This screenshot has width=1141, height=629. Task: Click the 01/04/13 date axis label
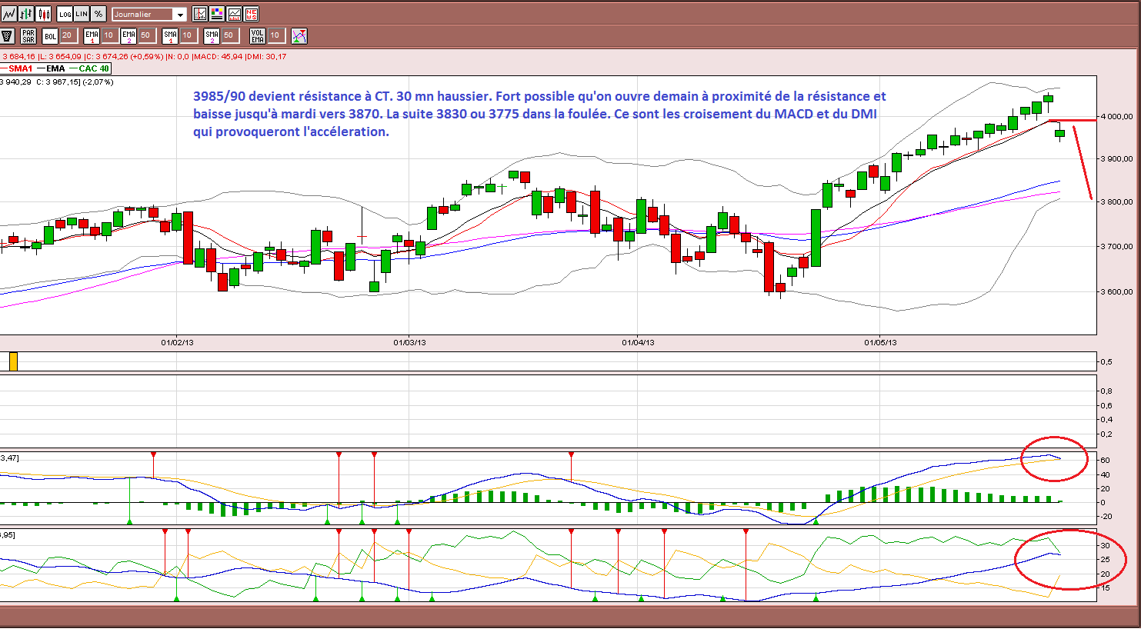638,342
